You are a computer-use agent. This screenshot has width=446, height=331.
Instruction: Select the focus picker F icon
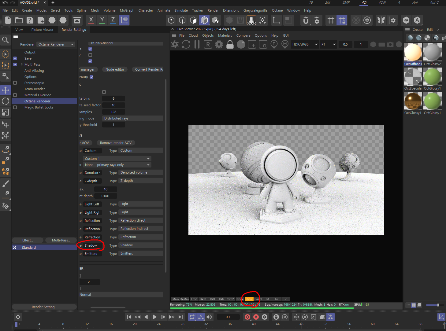(274, 44)
